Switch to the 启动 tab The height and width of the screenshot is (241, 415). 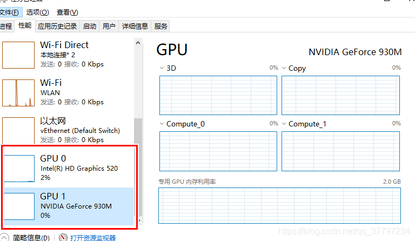[x=90, y=26]
